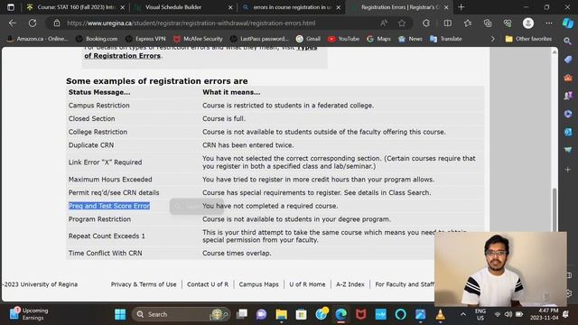578x325 pixels.
Task: Open the sidebar Search icon
Action: tap(568, 42)
